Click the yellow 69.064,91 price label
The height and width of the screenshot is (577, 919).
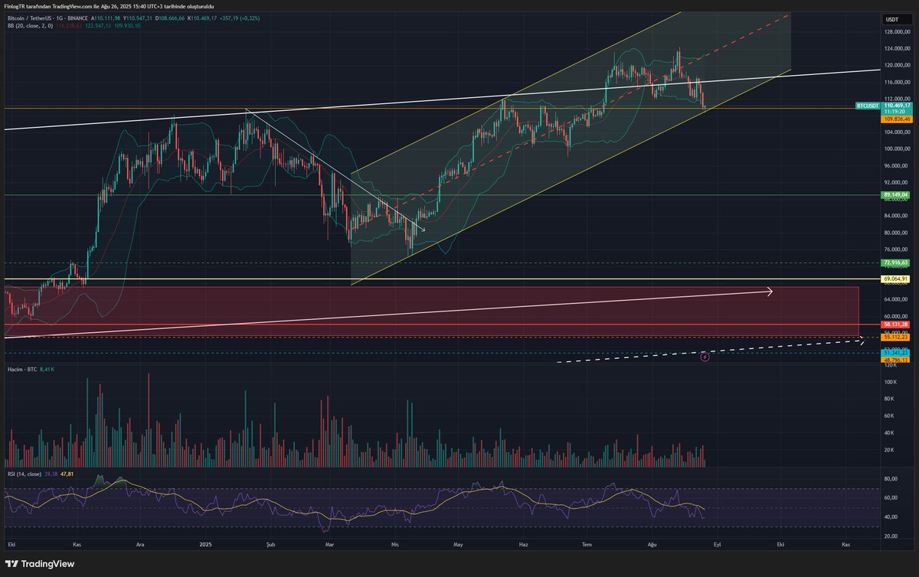894,279
